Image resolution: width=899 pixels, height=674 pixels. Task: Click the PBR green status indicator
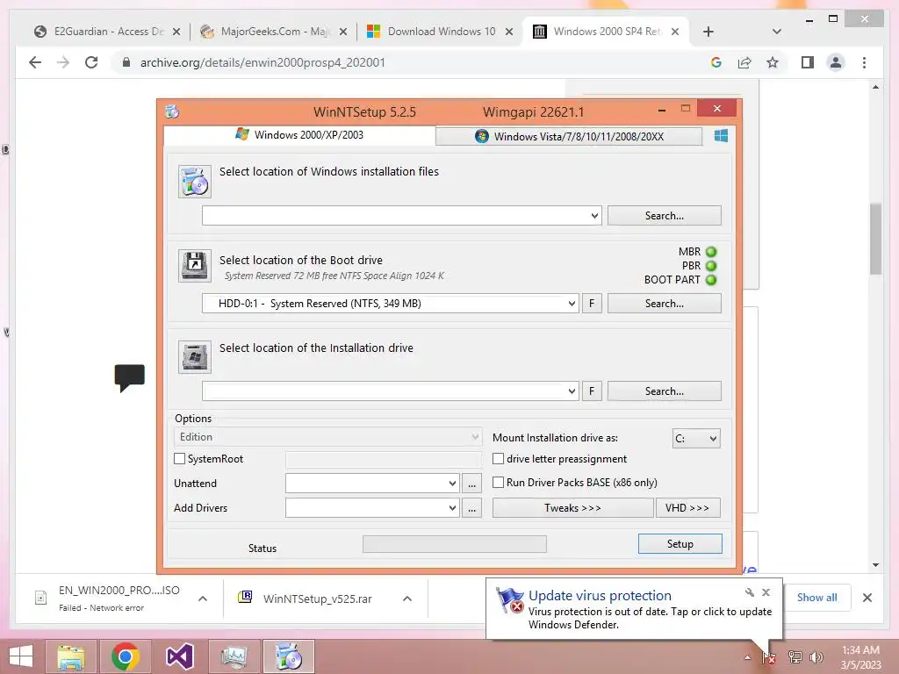[x=711, y=266]
